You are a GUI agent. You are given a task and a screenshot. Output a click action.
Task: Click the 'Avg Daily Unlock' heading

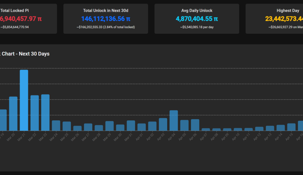(x=197, y=10)
